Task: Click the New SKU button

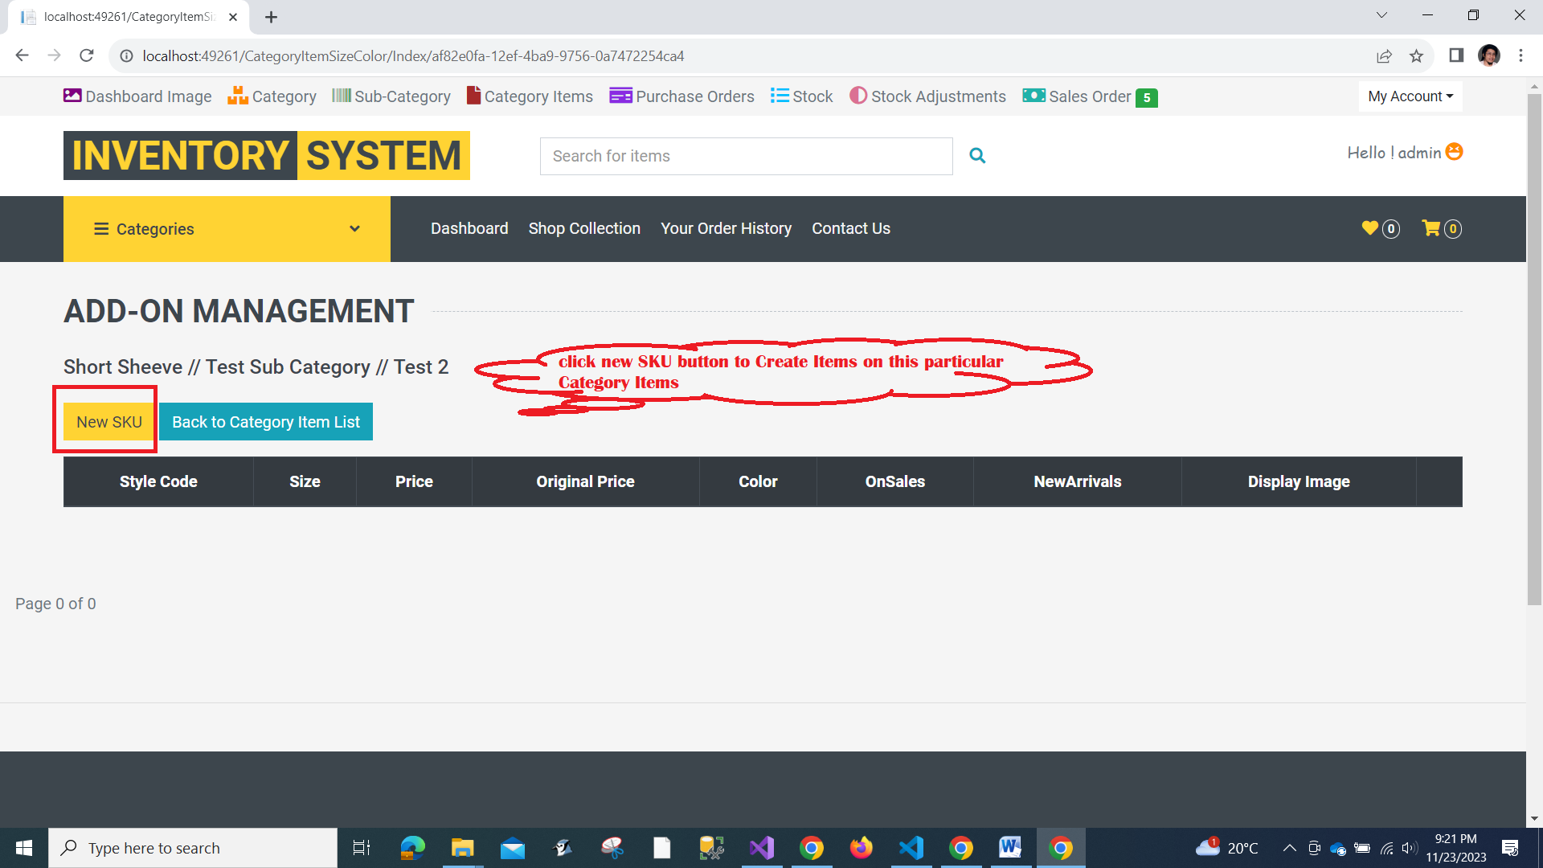Action: click(x=109, y=422)
